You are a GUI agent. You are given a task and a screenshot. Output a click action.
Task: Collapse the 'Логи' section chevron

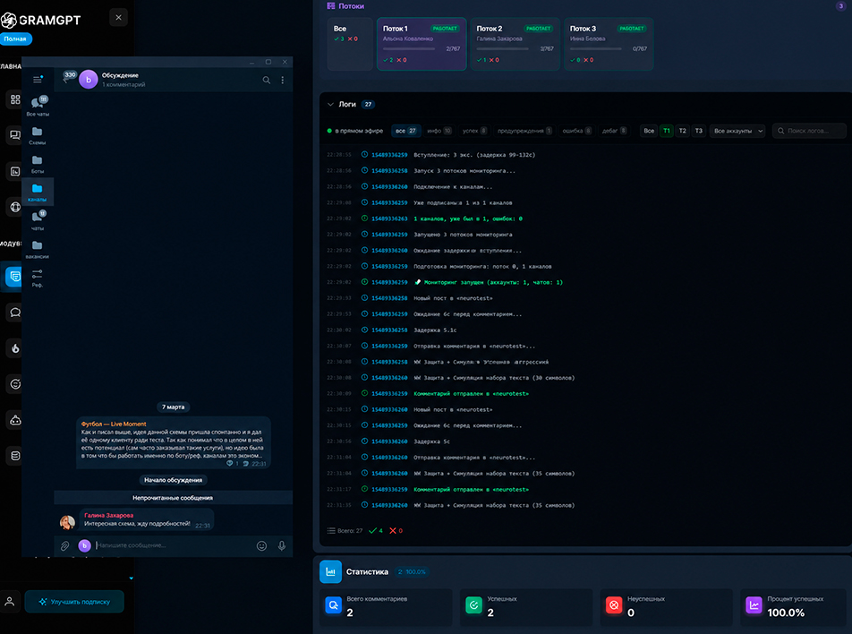(330, 105)
